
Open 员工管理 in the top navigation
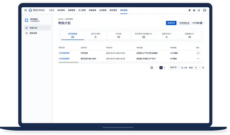(82, 10)
